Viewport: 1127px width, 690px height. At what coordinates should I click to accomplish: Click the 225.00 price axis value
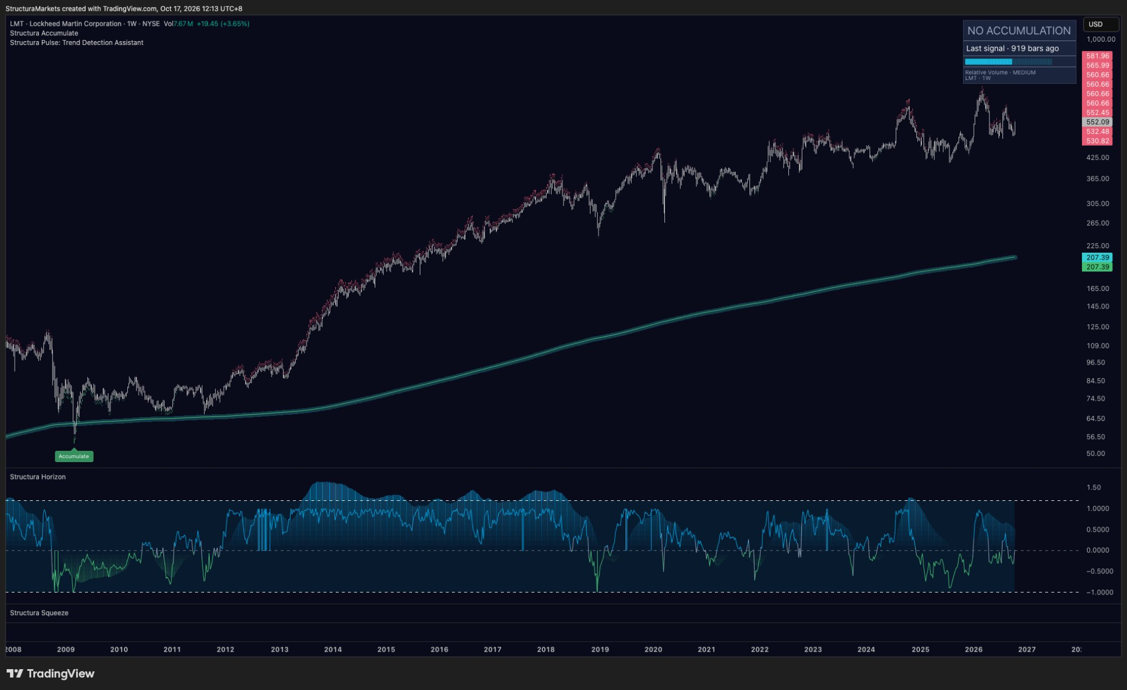(1098, 246)
